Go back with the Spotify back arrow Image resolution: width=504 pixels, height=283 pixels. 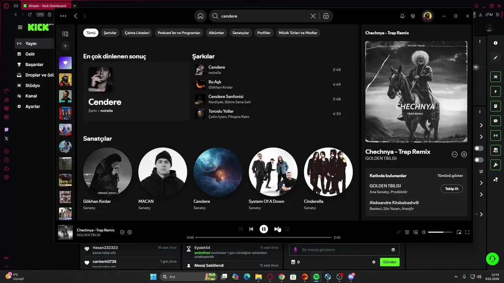pos(76,16)
